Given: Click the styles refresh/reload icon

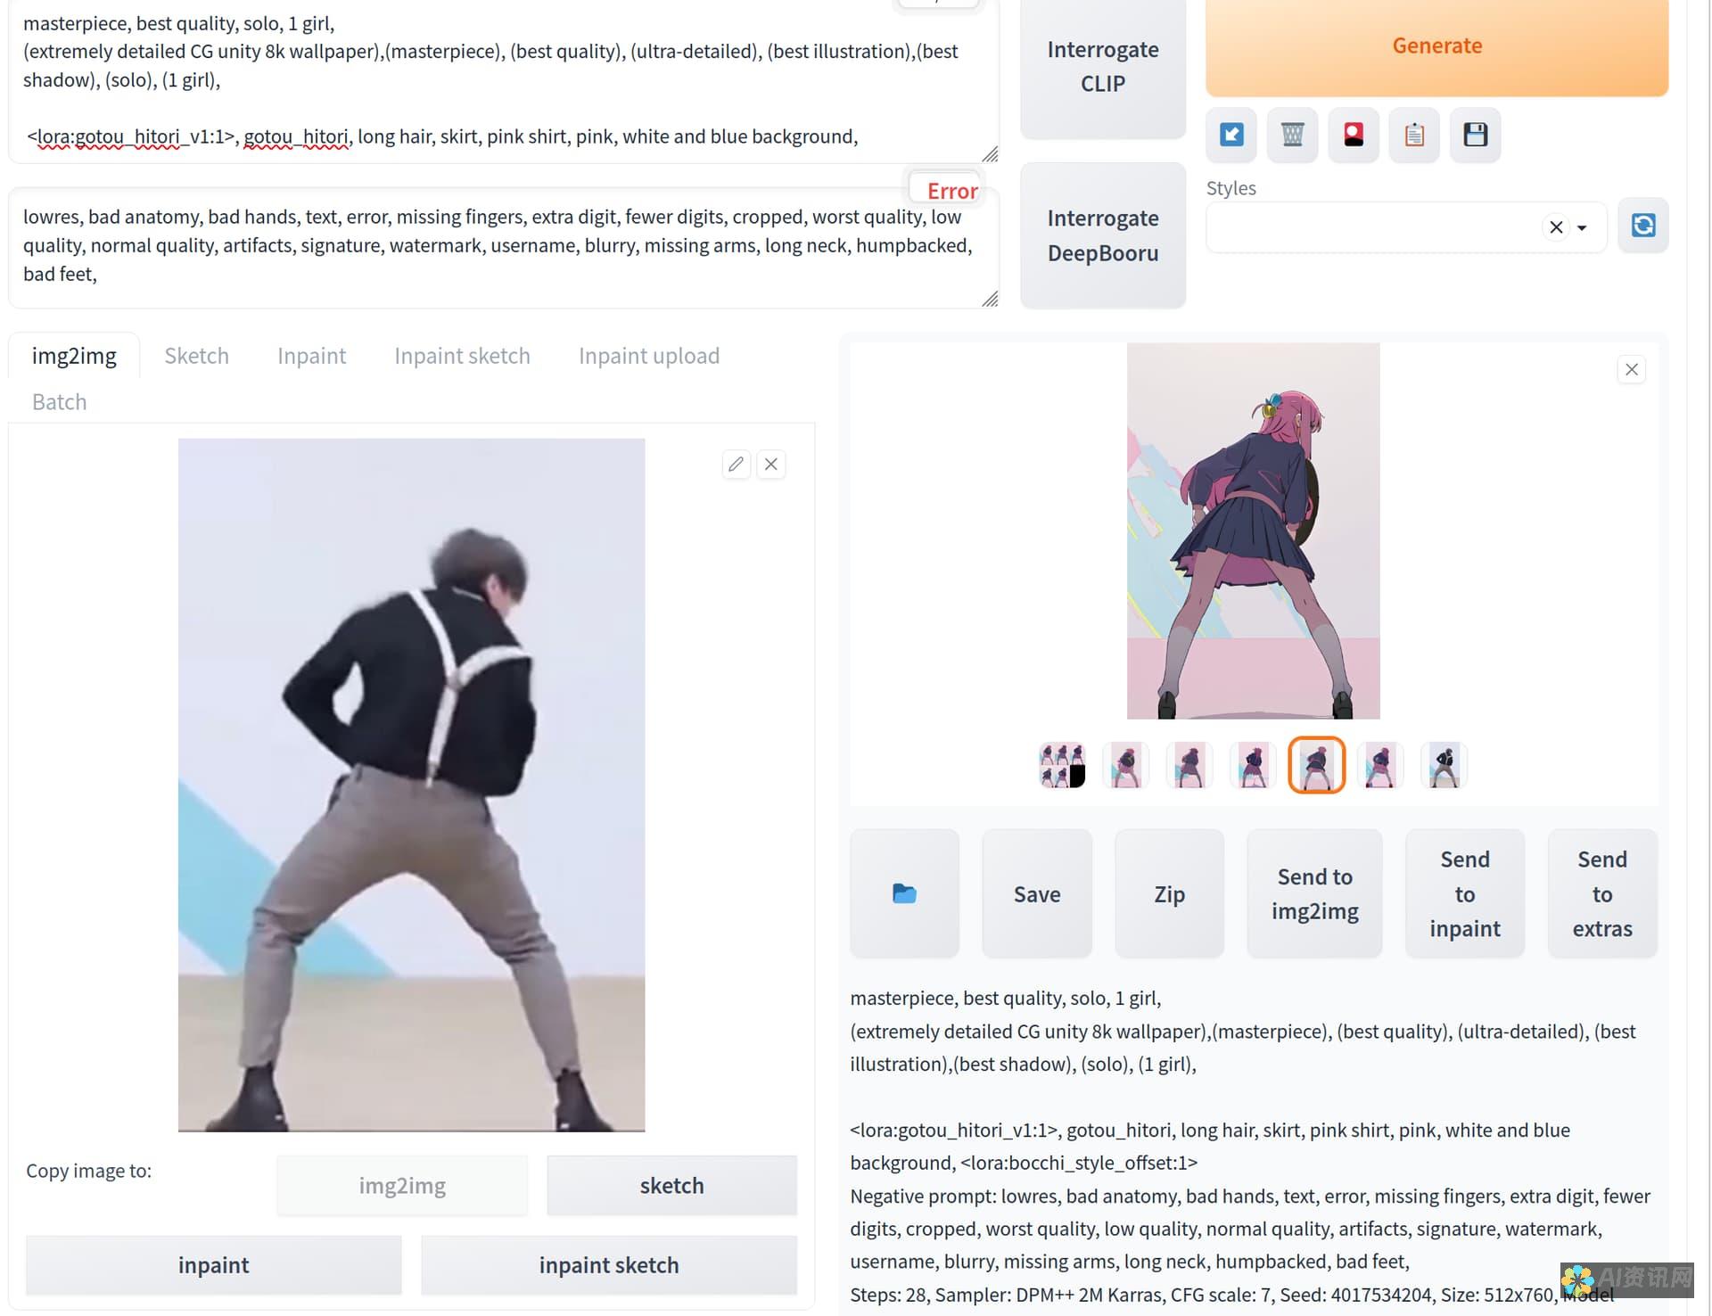Looking at the screenshot, I should 1643,224.
